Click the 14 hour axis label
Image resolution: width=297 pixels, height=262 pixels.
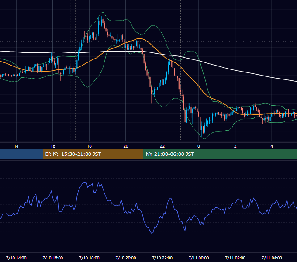click(x=16, y=146)
